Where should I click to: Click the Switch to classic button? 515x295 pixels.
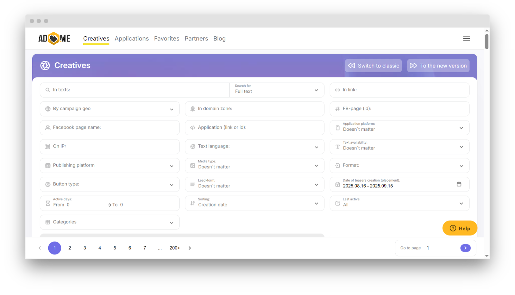tap(373, 66)
